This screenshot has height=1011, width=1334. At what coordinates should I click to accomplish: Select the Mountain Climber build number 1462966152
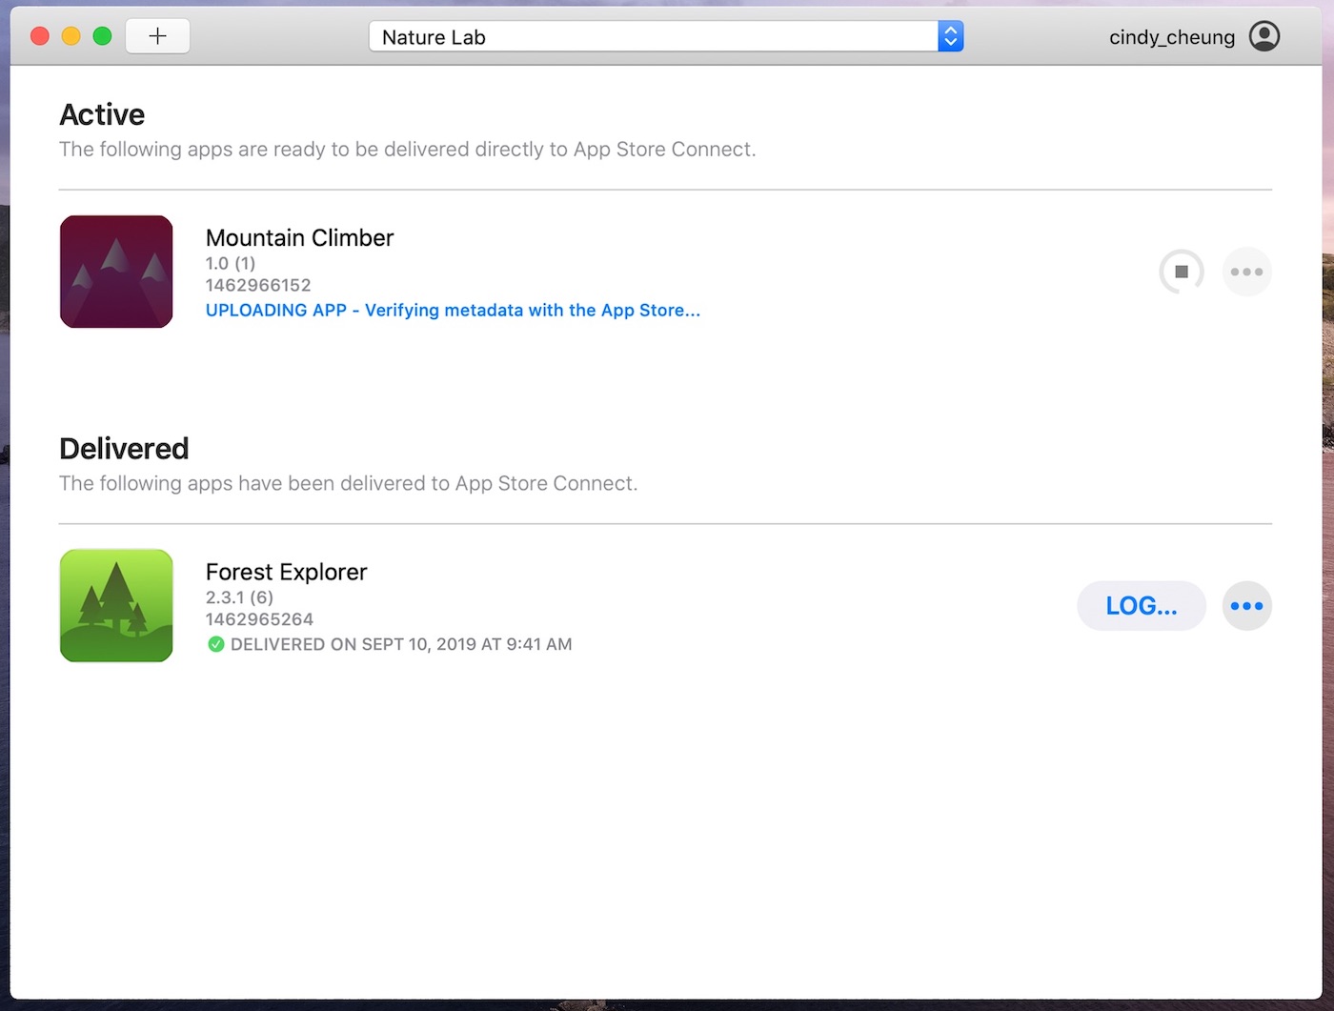[258, 285]
